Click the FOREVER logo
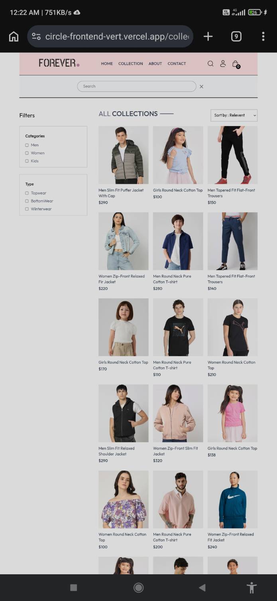The height and width of the screenshot is (601, 277). click(59, 63)
